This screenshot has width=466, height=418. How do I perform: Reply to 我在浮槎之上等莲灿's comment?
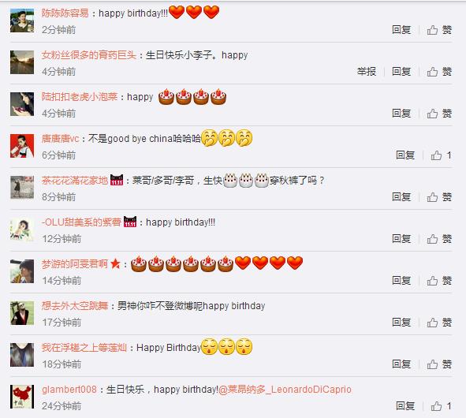tap(401, 364)
